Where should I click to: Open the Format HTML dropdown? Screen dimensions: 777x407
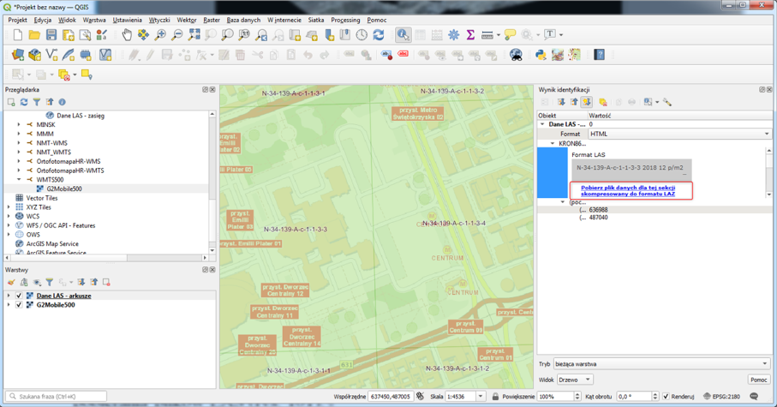click(x=679, y=134)
